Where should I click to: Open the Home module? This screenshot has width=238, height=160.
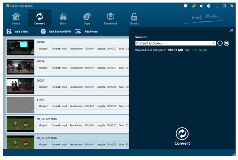click(16, 19)
